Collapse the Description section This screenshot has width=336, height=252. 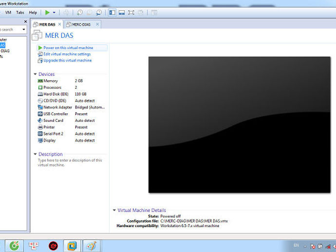point(35,154)
